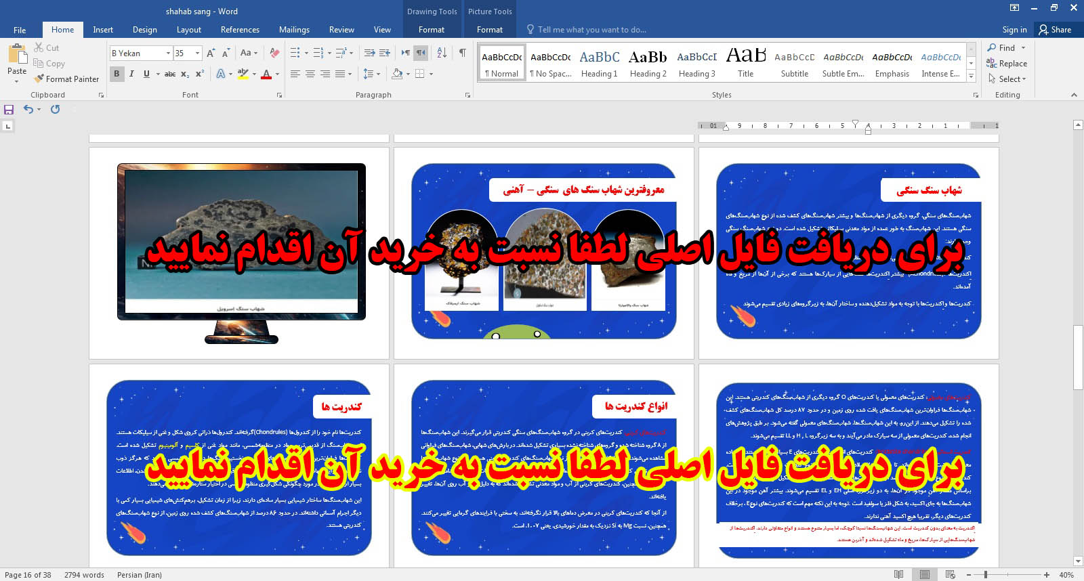Click the Copy command
The width and height of the screenshot is (1084, 581).
49,64
